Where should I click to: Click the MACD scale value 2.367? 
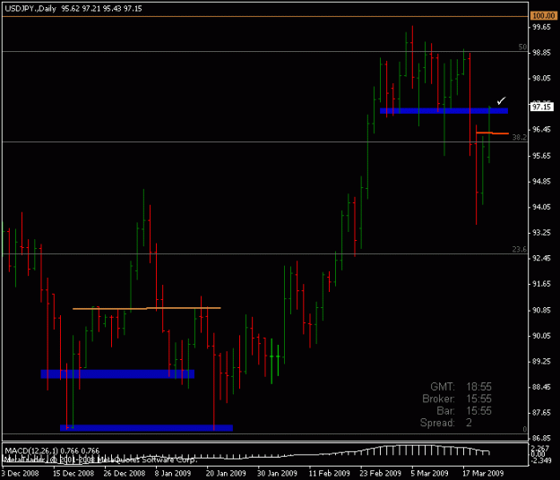539,449
